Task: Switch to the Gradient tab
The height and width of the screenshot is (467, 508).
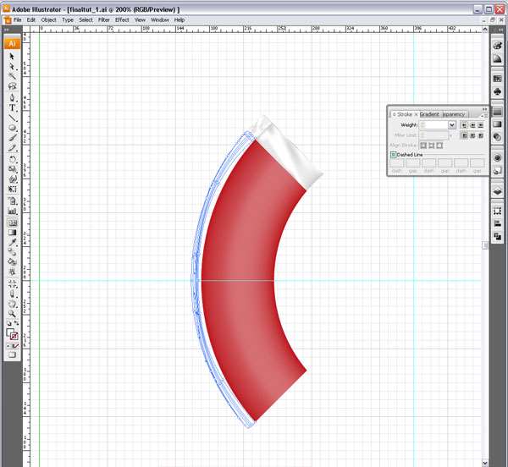Action: (429, 113)
